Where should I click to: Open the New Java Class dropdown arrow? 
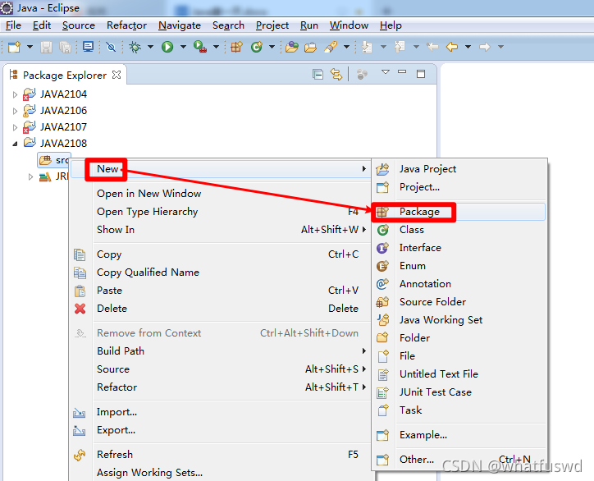[x=272, y=47]
